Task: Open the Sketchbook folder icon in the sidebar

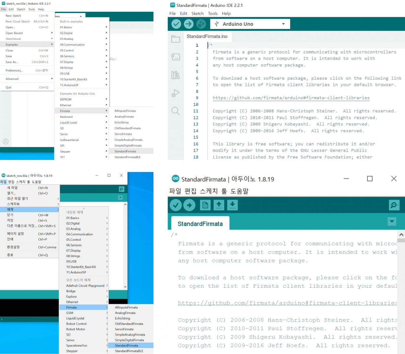Action: pyautogui.click(x=176, y=39)
